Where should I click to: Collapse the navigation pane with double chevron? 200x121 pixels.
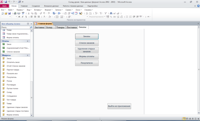point(31,24)
